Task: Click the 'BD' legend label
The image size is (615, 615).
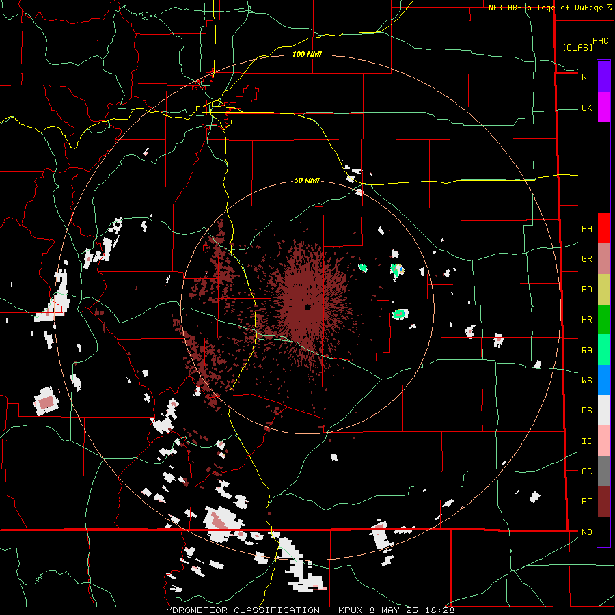Action: 586,290
